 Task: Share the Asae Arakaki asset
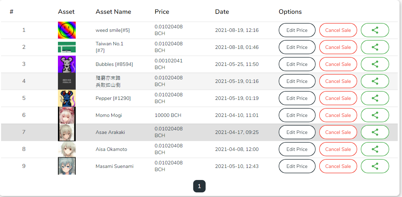point(375,132)
